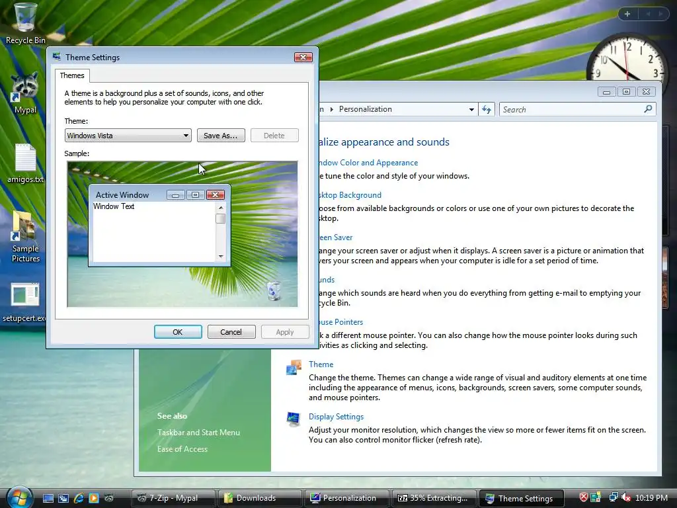Select the Themes tab
This screenshot has height=508, width=677.
click(x=72, y=75)
